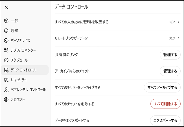Open the セキュリティ settings tab
184x127 pixels.
(x=19, y=80)
